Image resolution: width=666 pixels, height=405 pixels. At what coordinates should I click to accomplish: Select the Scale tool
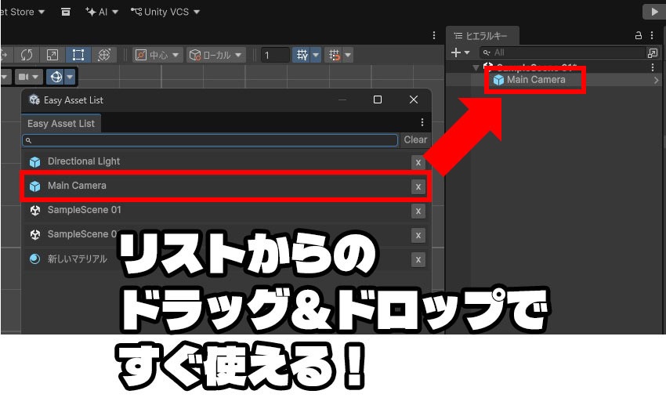(52, 55)
